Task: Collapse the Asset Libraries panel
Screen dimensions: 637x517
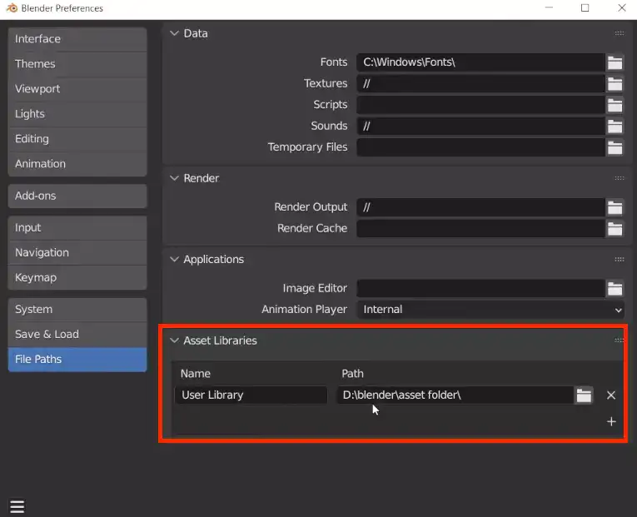Action: (174, 341)
